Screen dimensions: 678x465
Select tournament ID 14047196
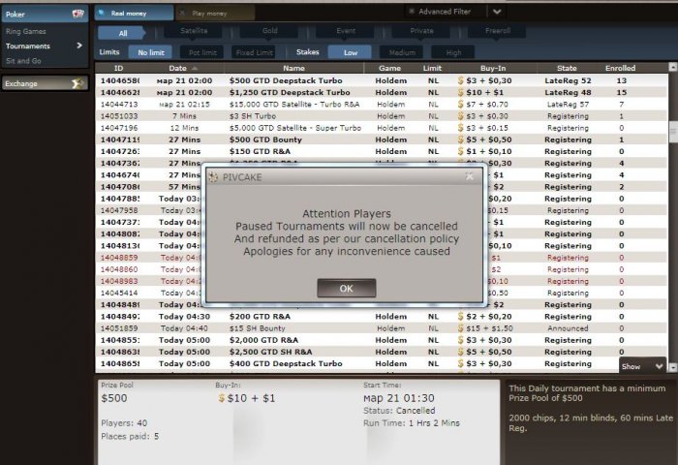[119, 128]
